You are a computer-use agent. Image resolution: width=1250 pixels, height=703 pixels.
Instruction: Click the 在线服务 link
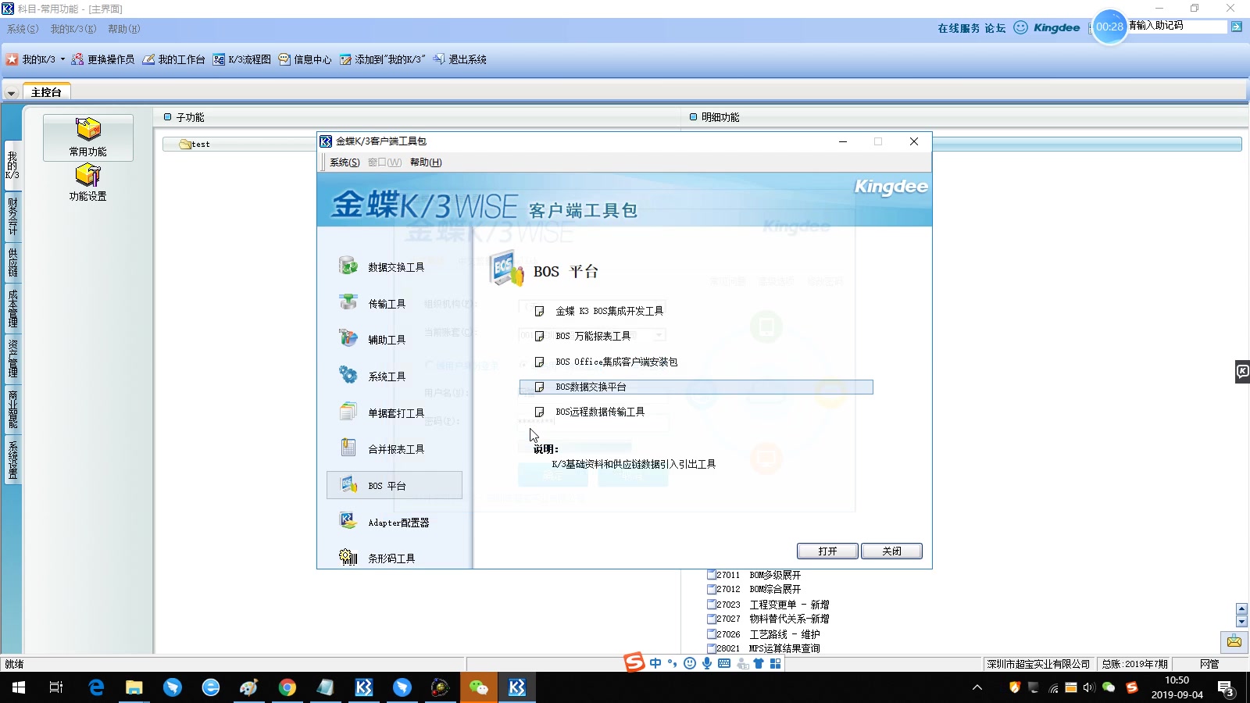[x=959, y=28]
